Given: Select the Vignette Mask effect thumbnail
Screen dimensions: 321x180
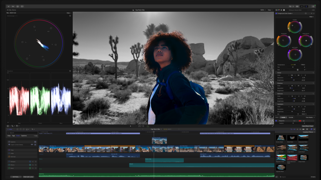Looking at the screenshot, I should (281, 167).
